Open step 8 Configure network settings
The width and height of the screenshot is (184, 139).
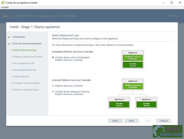[26, 83]
